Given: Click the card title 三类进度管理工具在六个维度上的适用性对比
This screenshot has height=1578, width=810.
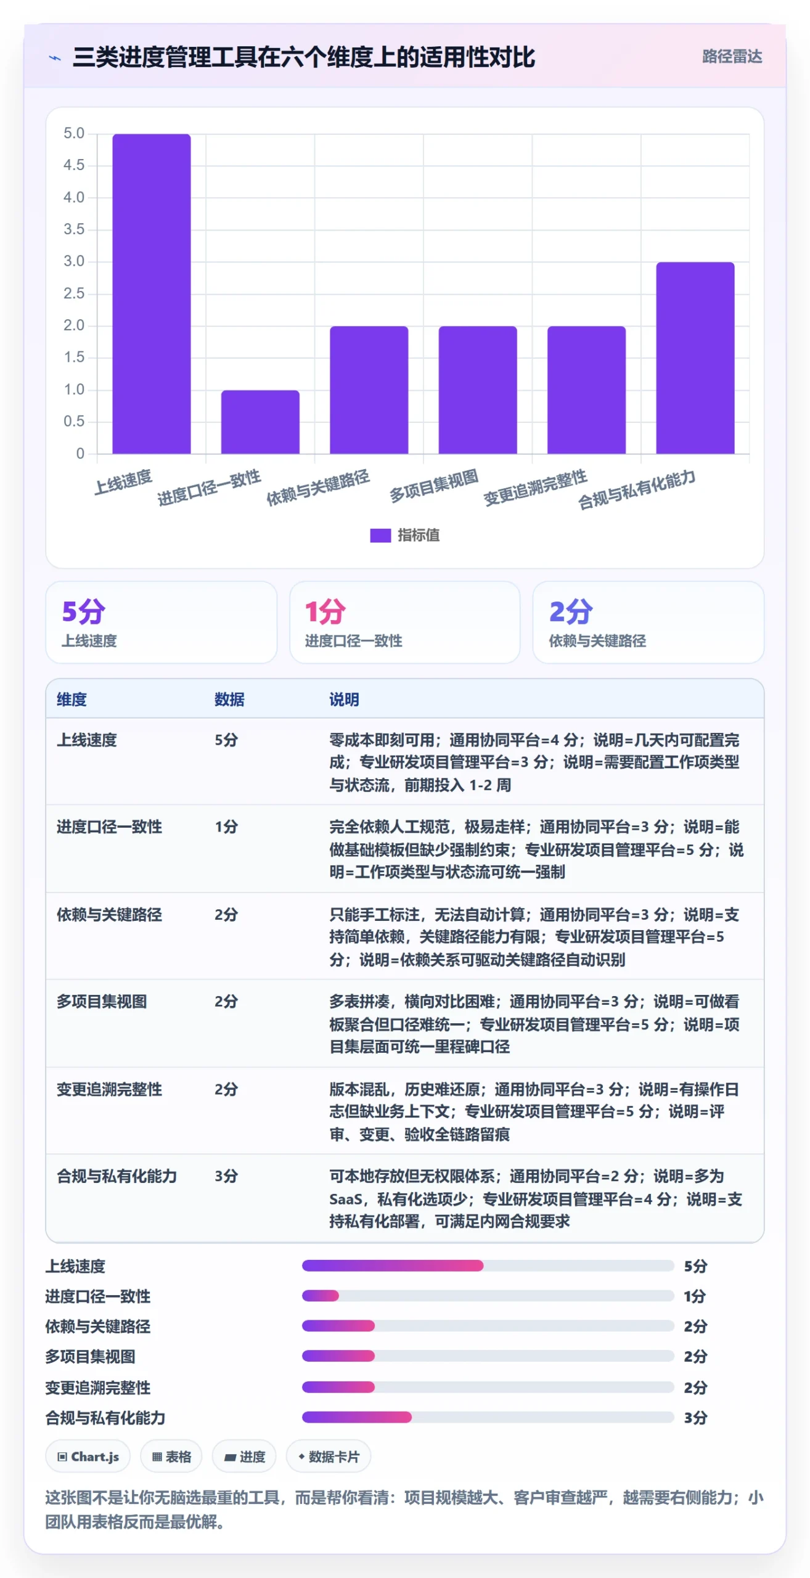Looking at the screenshot, I should pyautogui.click(x=304, y=57).
